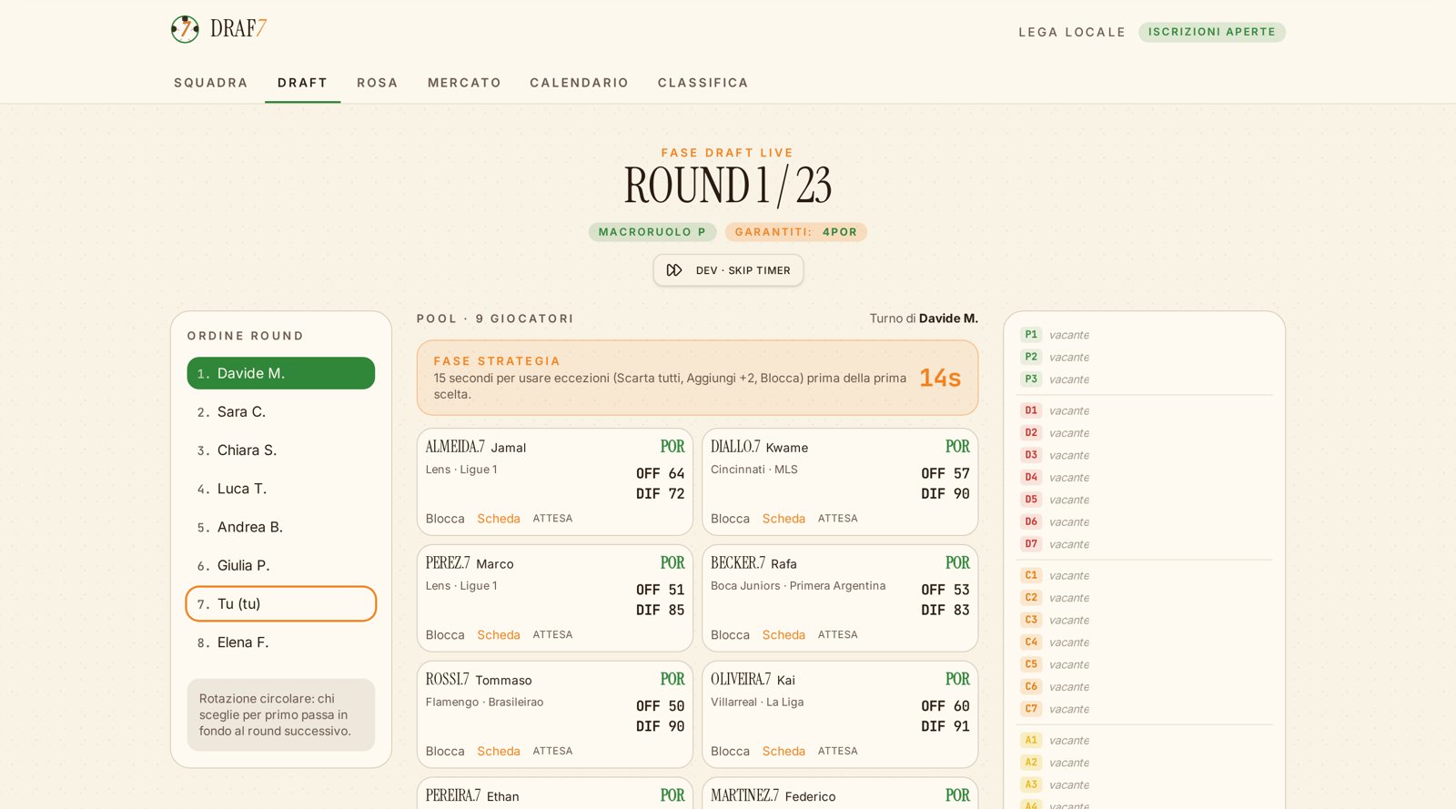Click Blocca on Becker.7 Rafa card
The width and height of the screenshot is (1456, 809).
[x=730, y=635]
